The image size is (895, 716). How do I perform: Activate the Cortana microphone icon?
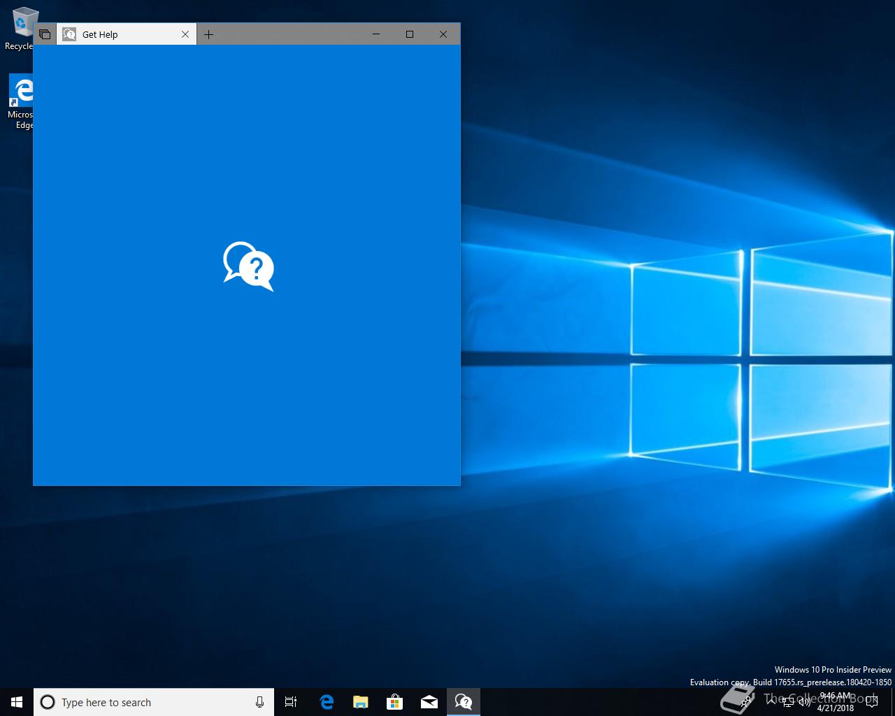[259, 702]
